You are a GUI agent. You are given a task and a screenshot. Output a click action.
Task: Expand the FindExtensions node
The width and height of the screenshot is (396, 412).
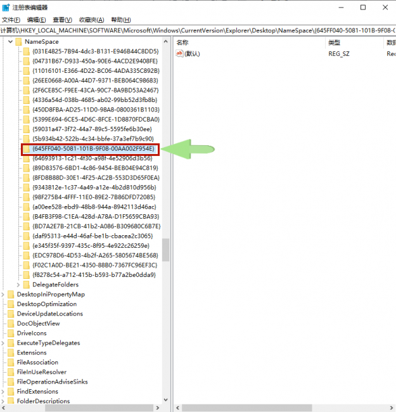coord(3,392)
